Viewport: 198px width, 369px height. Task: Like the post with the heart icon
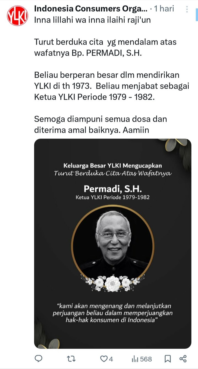[104, 359]
